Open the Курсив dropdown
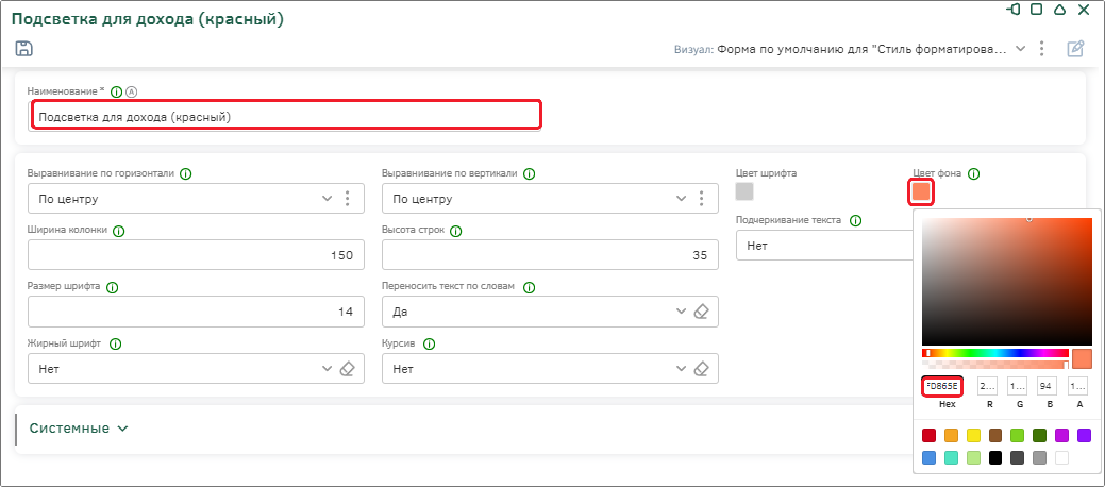1105x487 pixels. [x=681, y=368]
